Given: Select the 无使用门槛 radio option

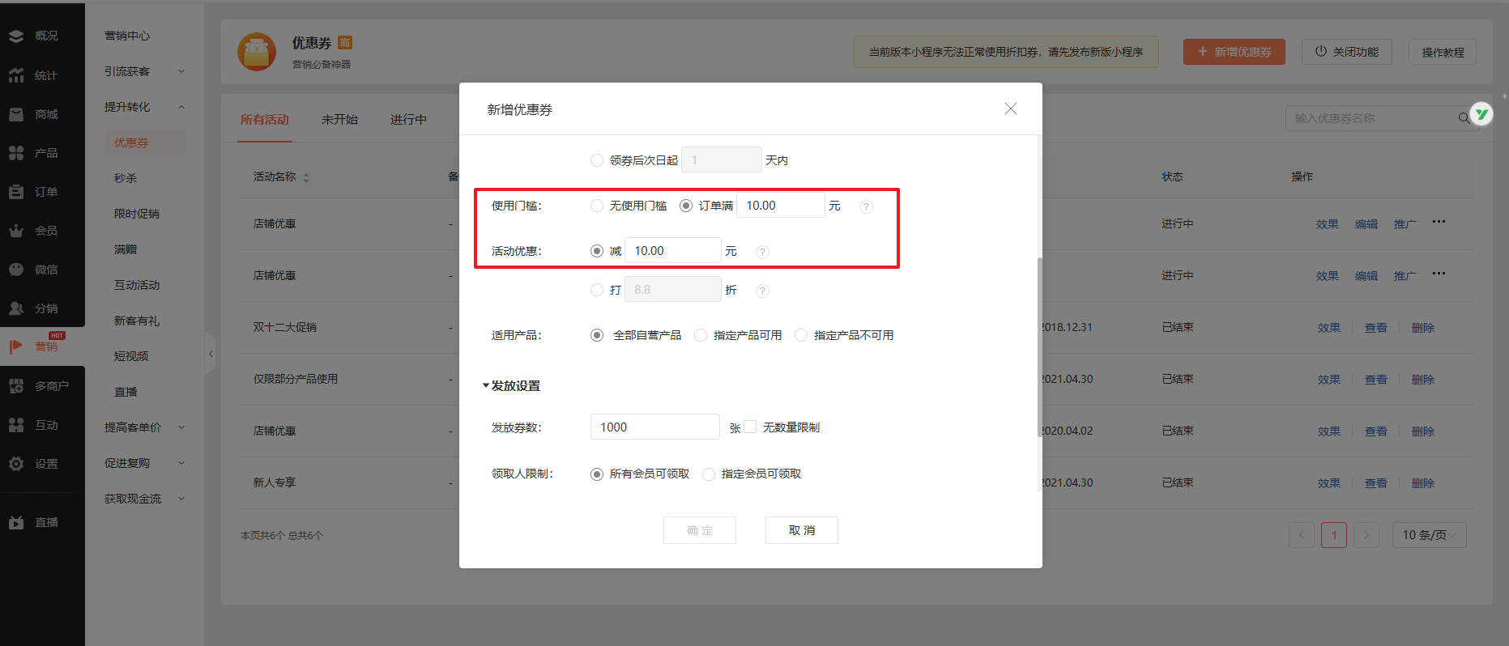Looking at the screenshot, I should coord(597,206).
